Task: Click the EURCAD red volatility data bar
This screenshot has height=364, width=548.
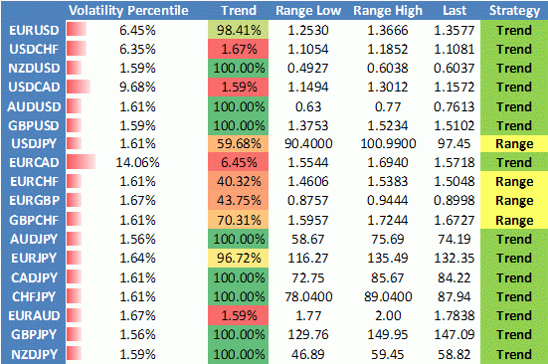Action: 81,162
